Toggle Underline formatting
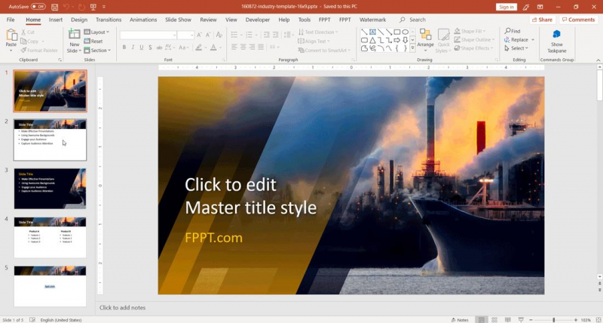Viewport: 603px width, 323px height. point(142,48)
